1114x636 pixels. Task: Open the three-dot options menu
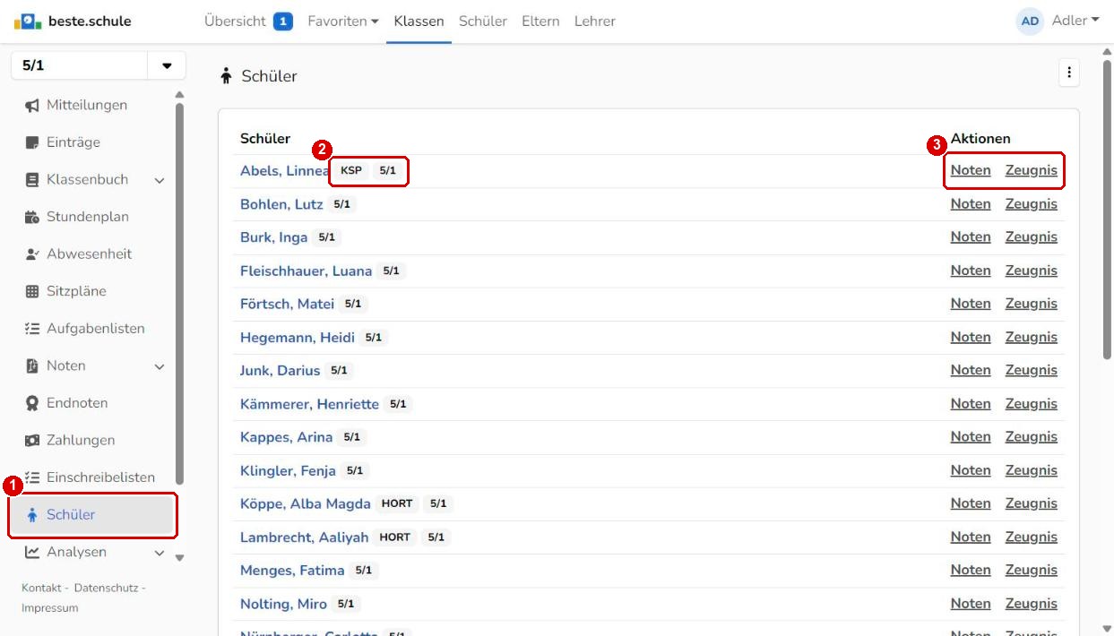point(1068,73)
